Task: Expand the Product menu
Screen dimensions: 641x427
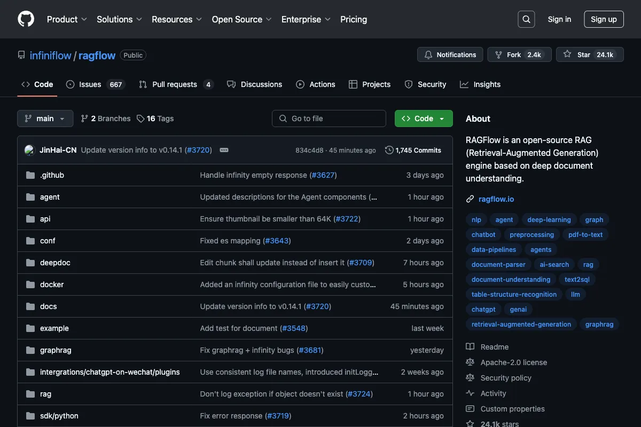Action: [x=67, y=19]
